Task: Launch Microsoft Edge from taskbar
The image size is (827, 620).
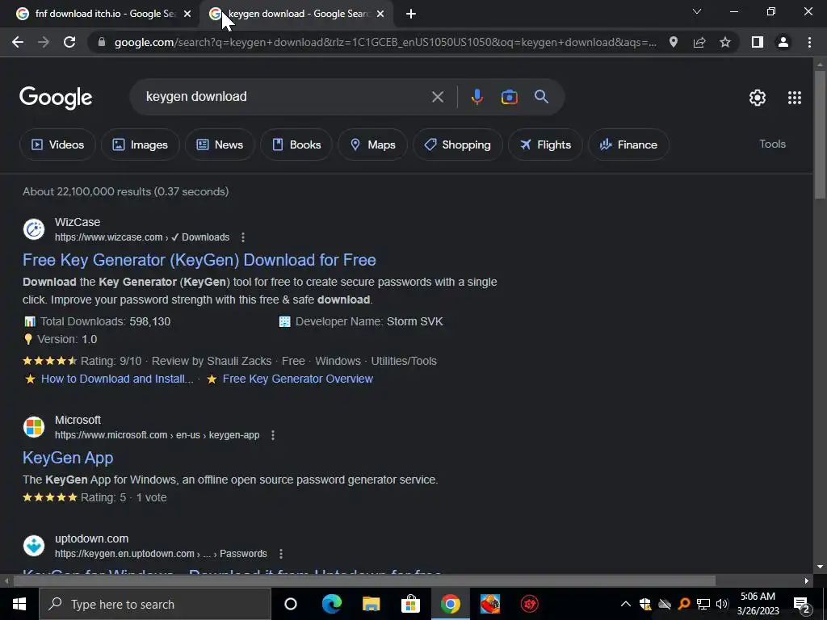Action: tap(332, 604)
